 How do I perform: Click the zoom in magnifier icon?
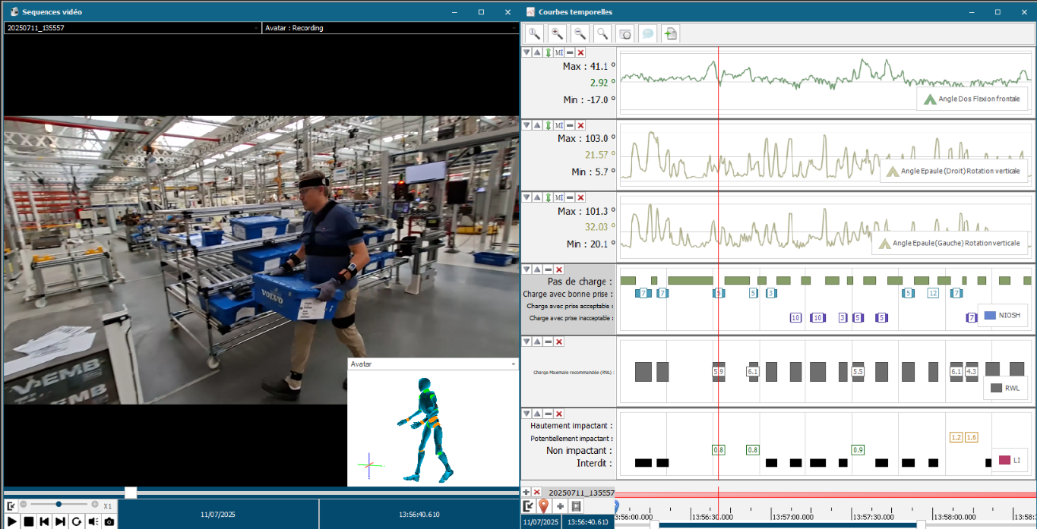pos(557,33)
